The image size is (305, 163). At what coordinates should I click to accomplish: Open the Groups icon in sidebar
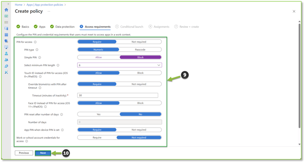point(6,60)
